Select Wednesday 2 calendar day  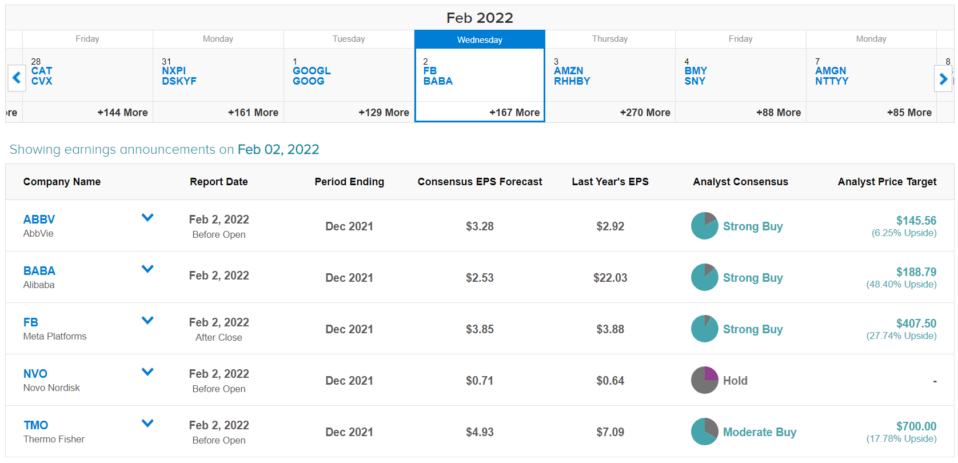[480, 76]
